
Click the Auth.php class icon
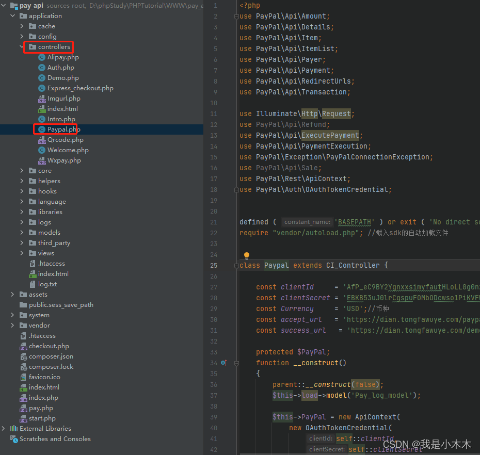coord(42,68)
